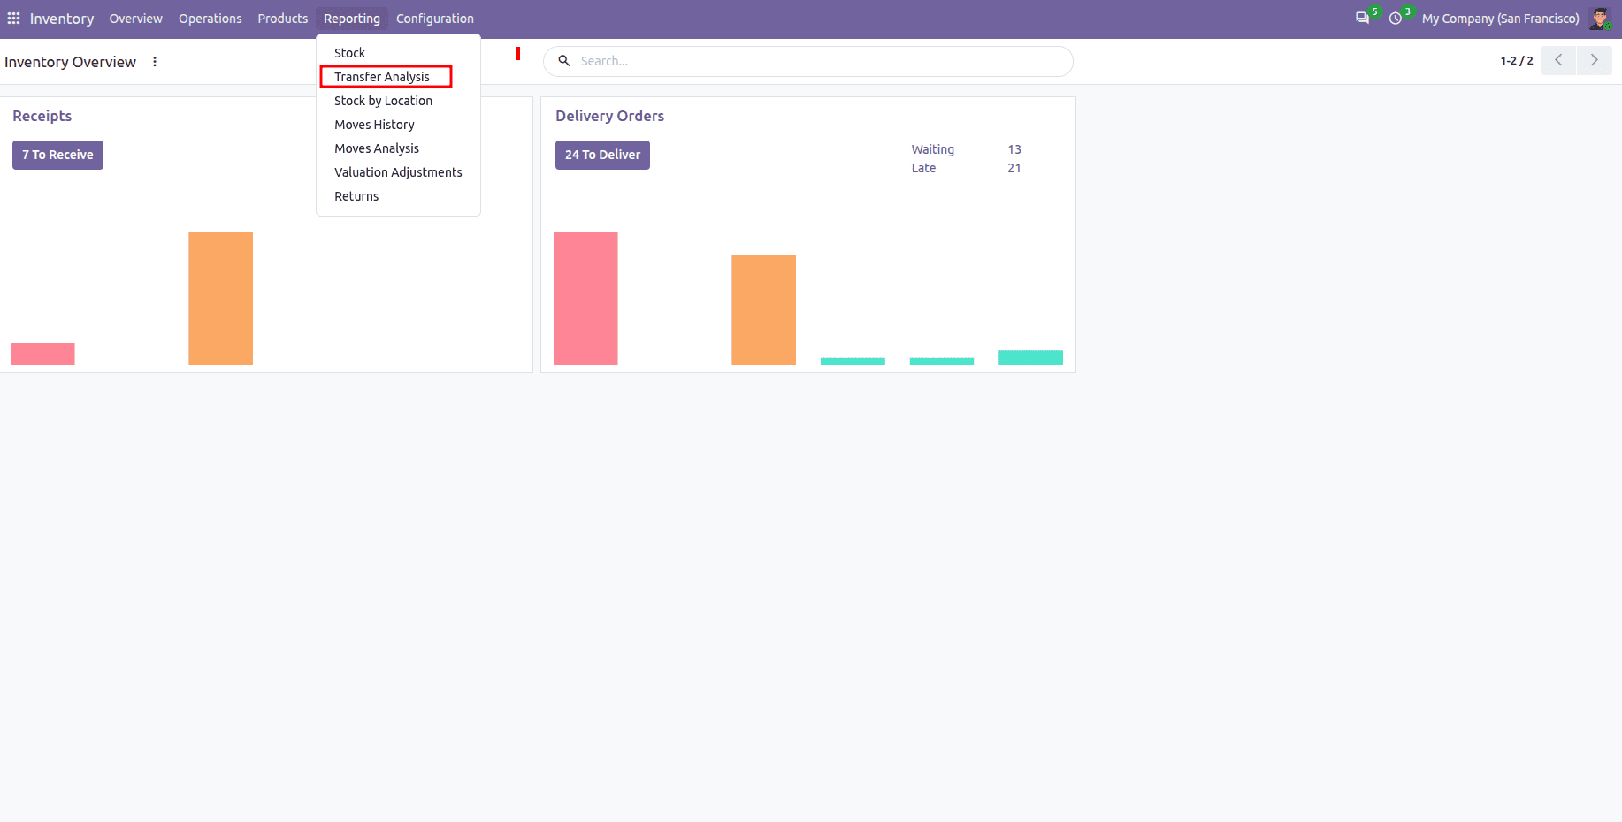Image resolution: width=1622 pixels, height=822 pixels.
Task: Click the Late deliveries link
Action: [923, 168]
